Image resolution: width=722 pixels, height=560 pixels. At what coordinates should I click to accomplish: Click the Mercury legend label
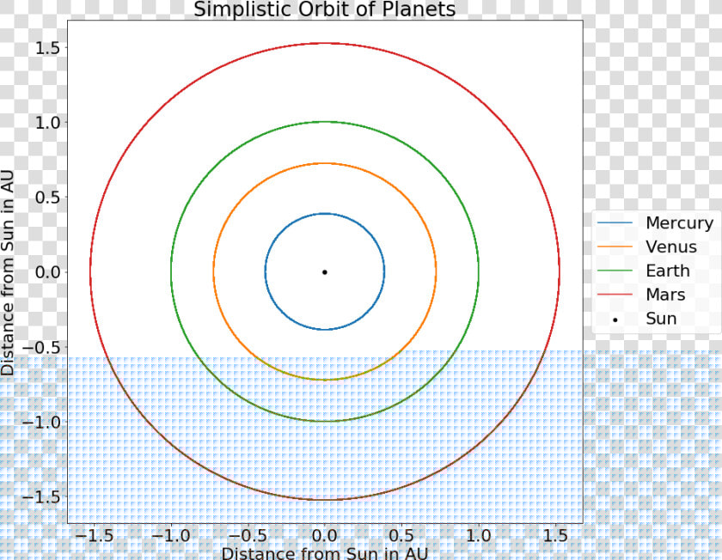point(679,222)
